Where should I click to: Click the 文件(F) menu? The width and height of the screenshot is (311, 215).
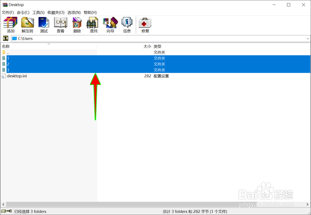point(8,12)
